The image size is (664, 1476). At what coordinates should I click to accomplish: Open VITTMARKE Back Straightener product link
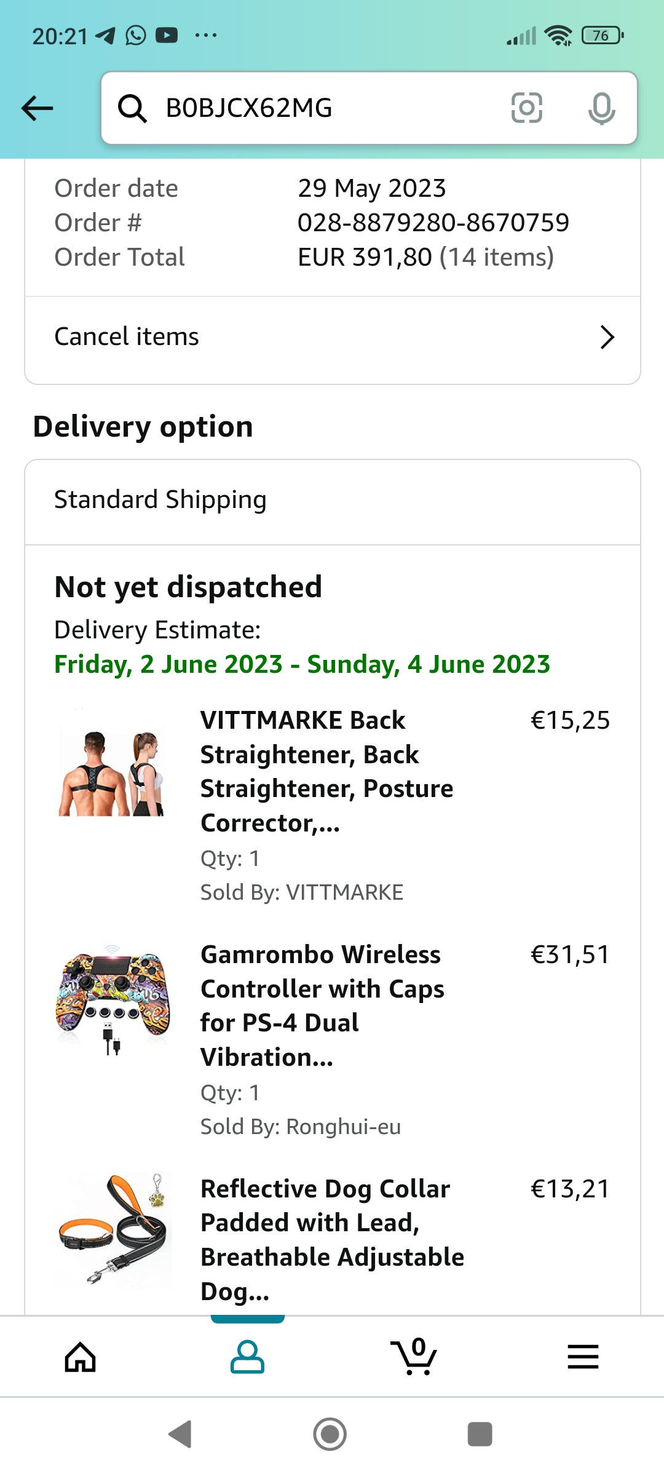tap(327, 771)
